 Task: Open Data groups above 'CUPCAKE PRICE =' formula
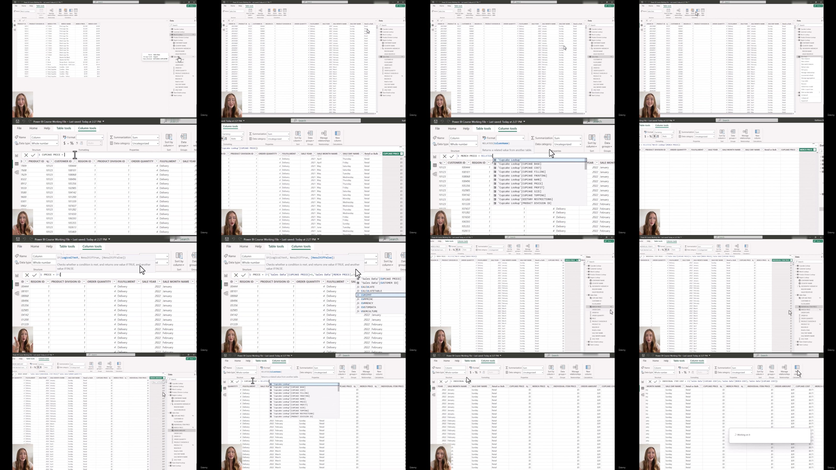(183, 140)
